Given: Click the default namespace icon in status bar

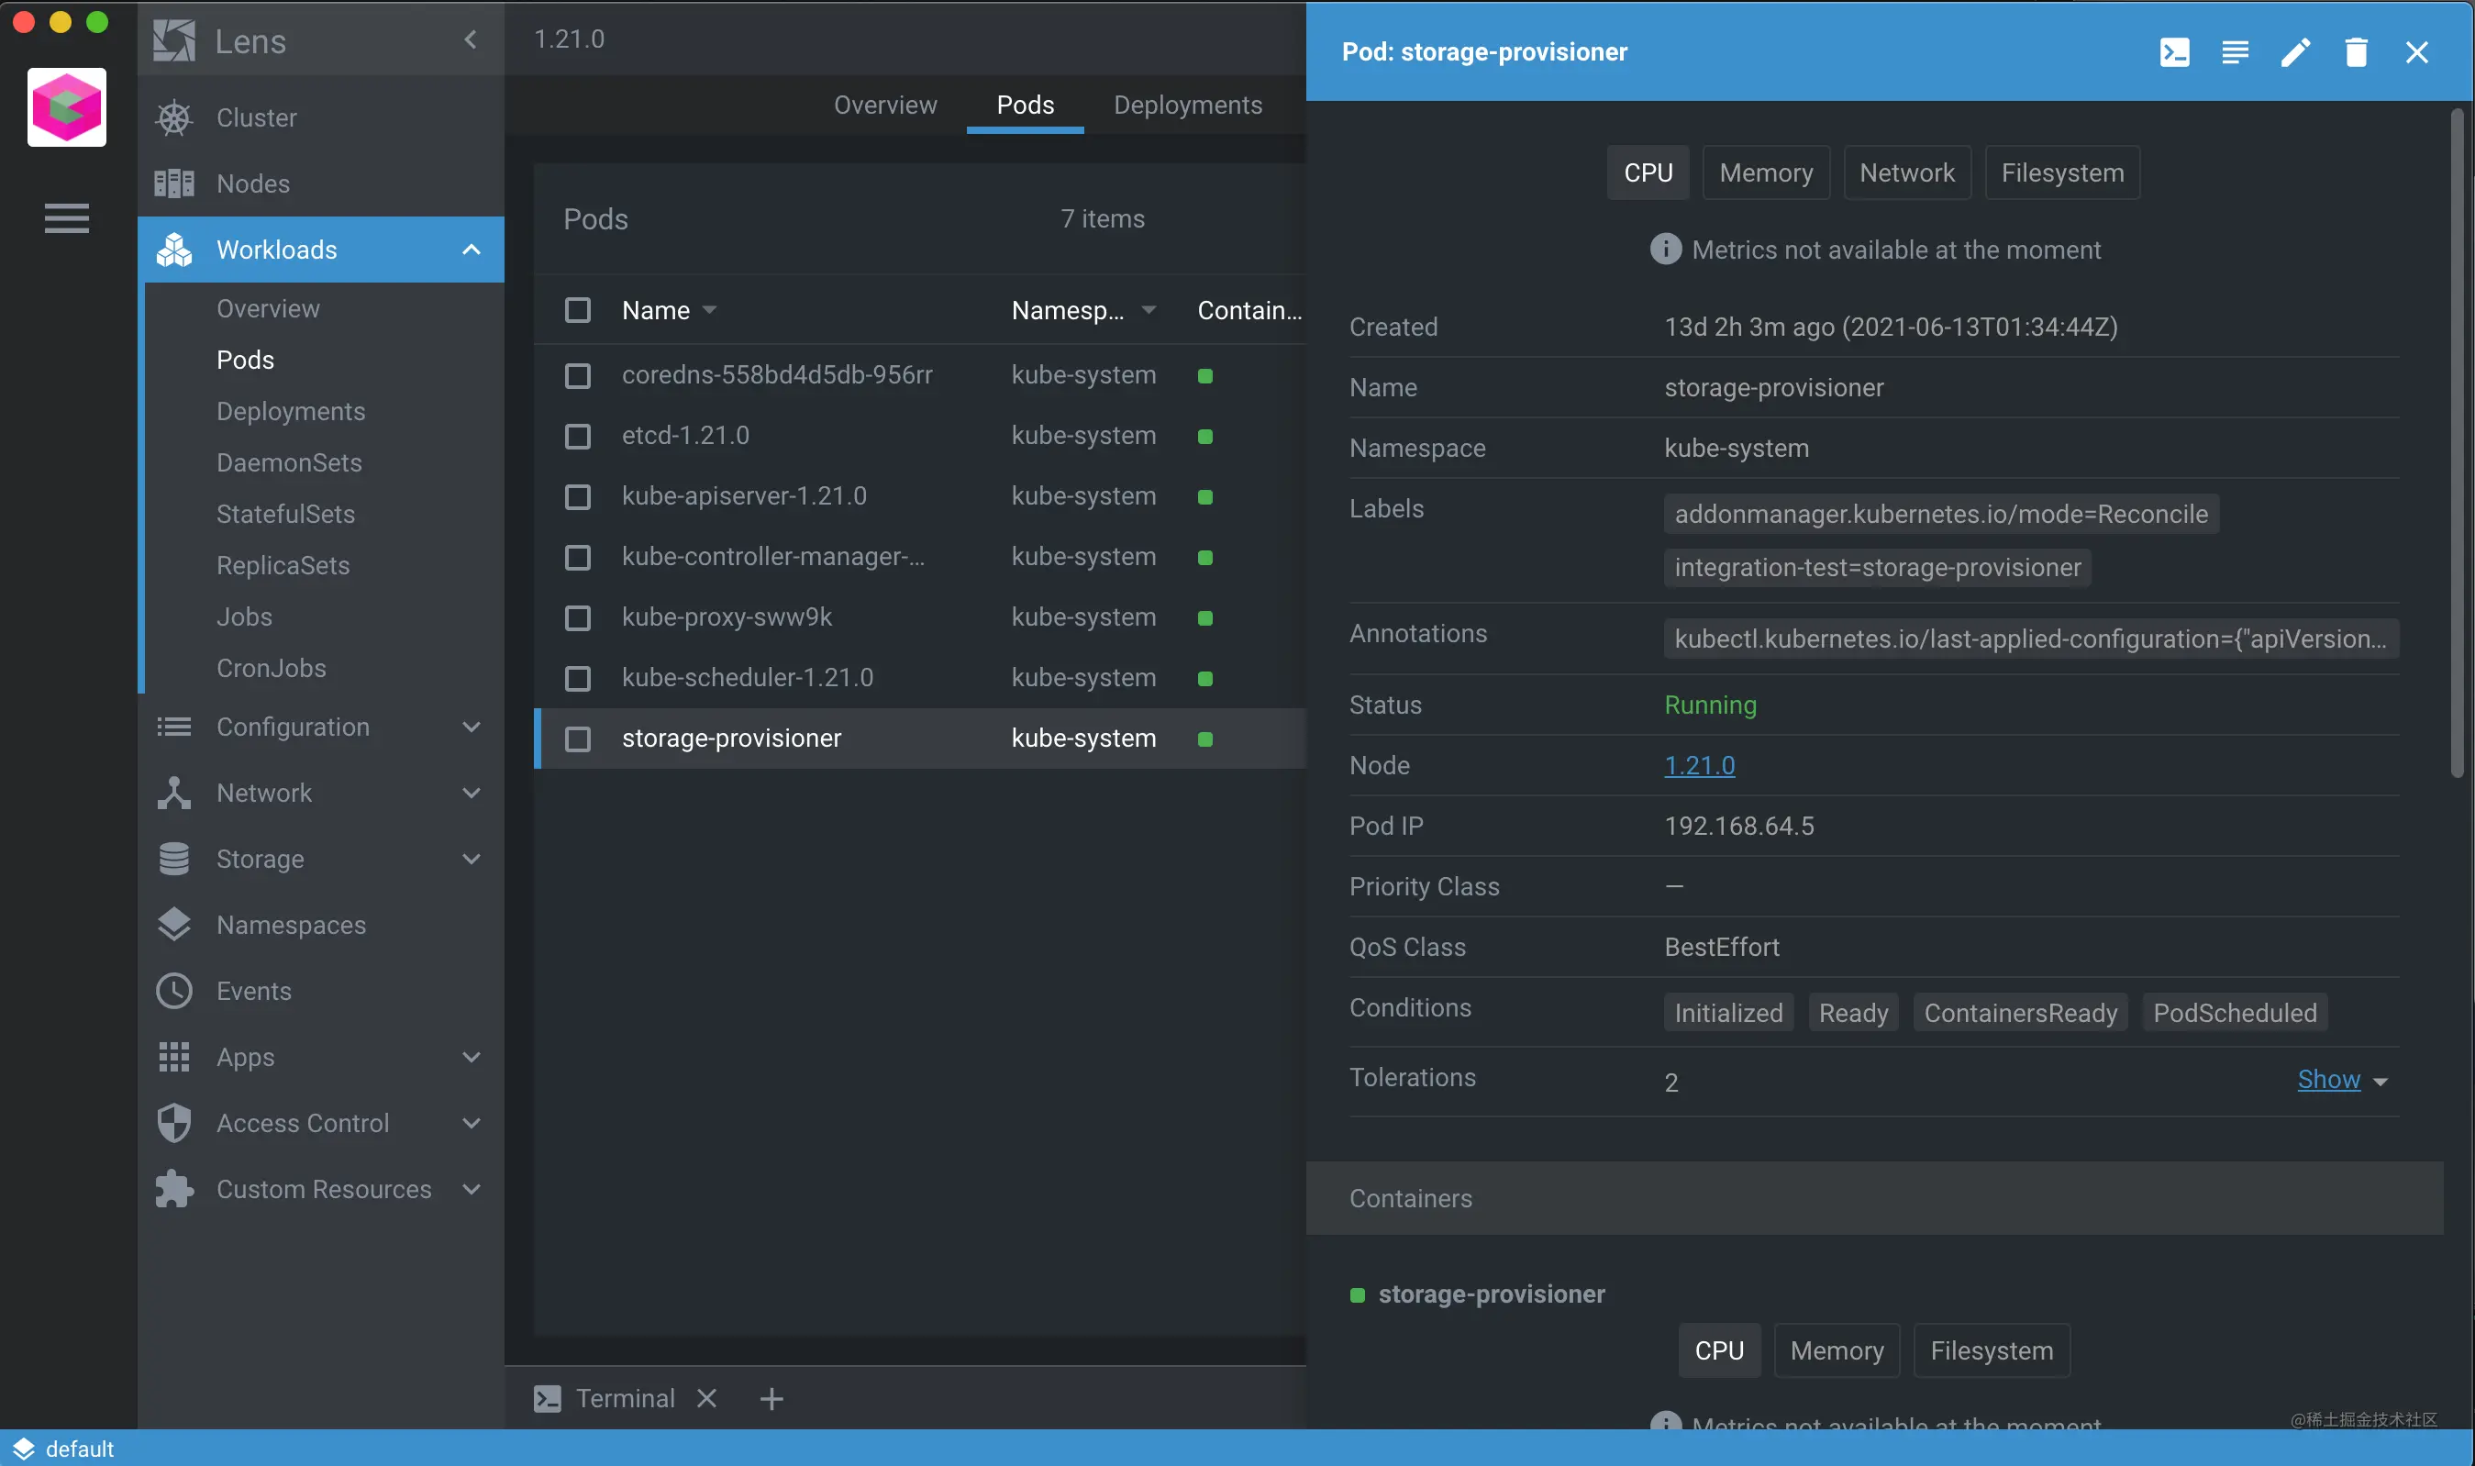Looking at the screenshot, I should point(23,1449).
